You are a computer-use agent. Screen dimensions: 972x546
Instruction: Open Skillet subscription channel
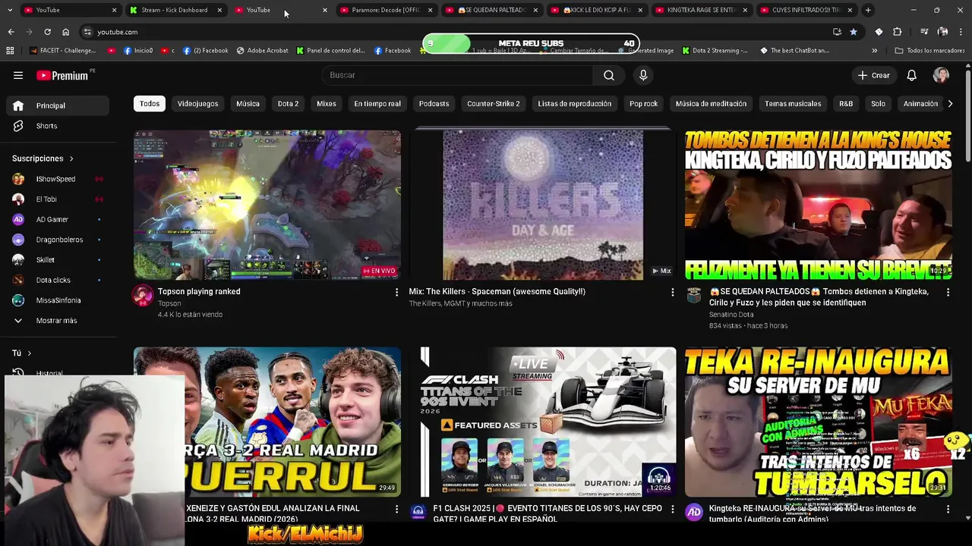(58, 259)
